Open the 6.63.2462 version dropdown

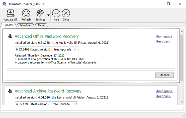pyautogui.click(x=47, y=49)
